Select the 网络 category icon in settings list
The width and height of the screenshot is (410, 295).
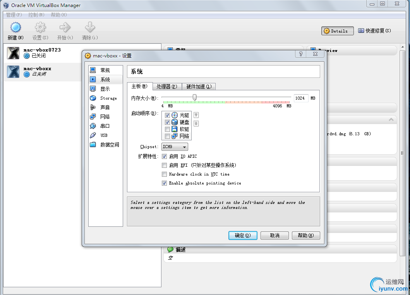tap(93, 116)
